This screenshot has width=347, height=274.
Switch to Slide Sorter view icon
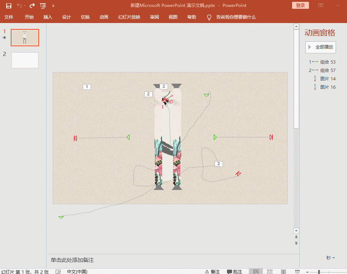(x=269, y=271)
